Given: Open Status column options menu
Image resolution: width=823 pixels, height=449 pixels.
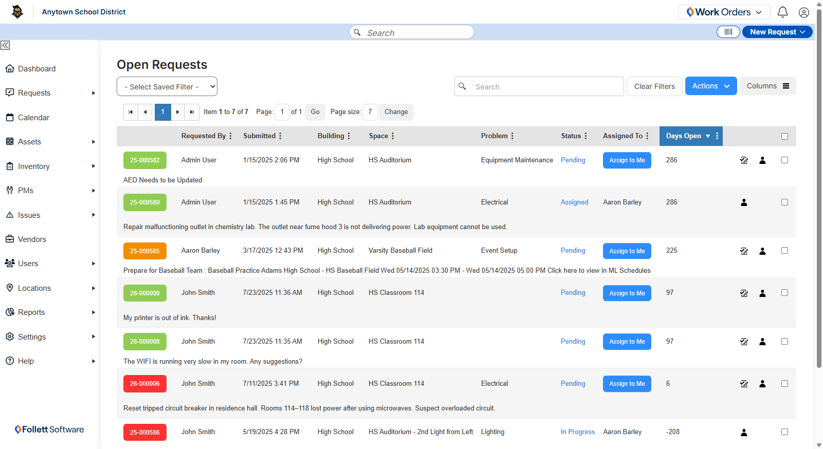Looking at the screenshot, I should [586, 136].
